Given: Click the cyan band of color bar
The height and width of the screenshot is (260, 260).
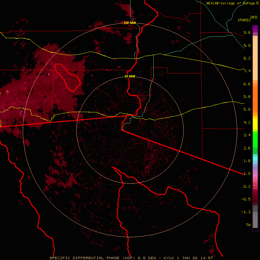Looking at the screenshot, I should tap(255, 159).
